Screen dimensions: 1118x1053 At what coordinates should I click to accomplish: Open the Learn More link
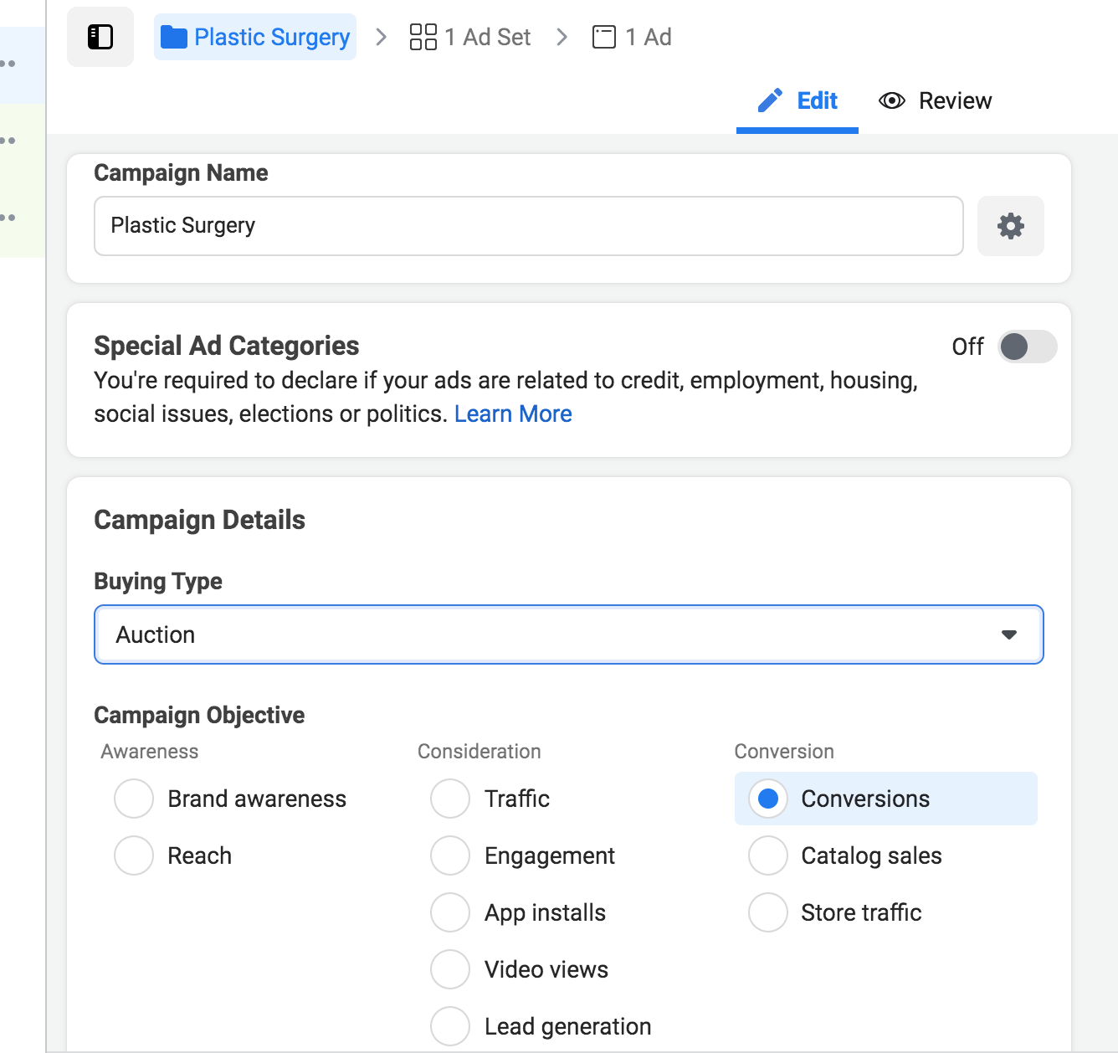click(512, 413)
